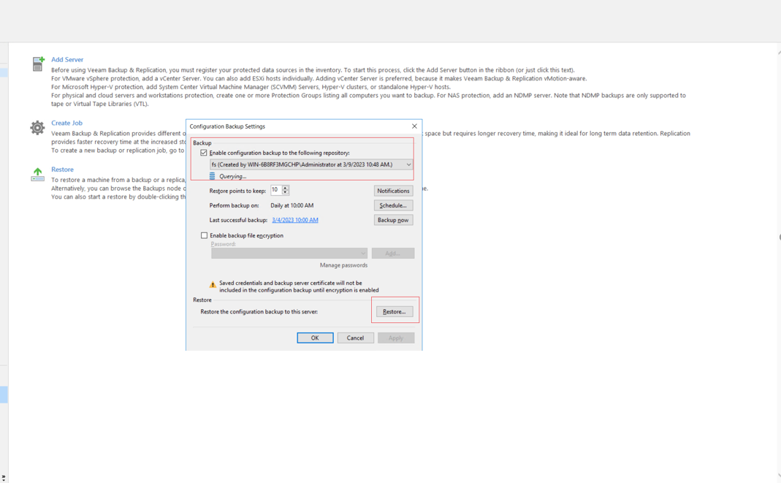Viewport: 781px width, 483px height.
Task: Click the Add Server heading link
Action: click(x=67, y=60)
